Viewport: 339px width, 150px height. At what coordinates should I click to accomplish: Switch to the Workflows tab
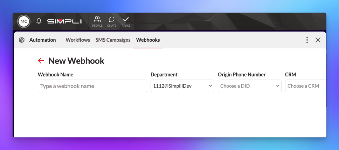coord(78,40)
